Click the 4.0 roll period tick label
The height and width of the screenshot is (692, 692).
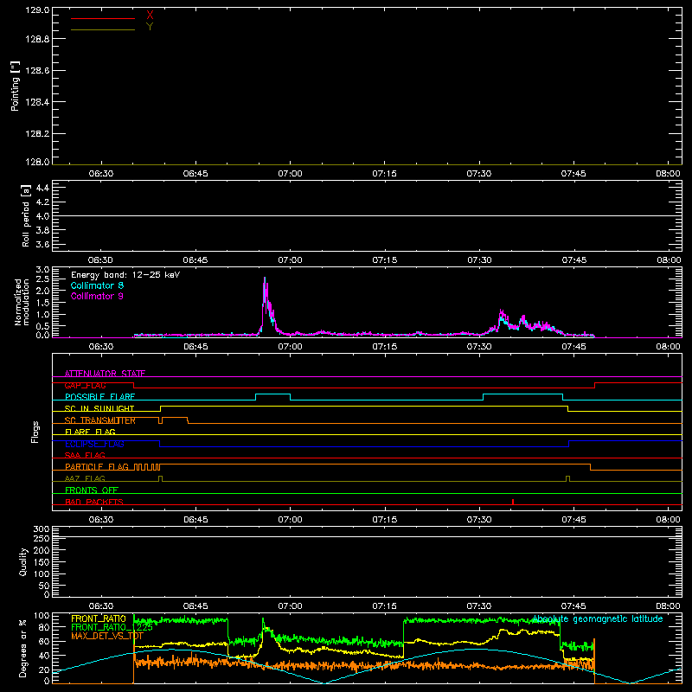point(42,216)
